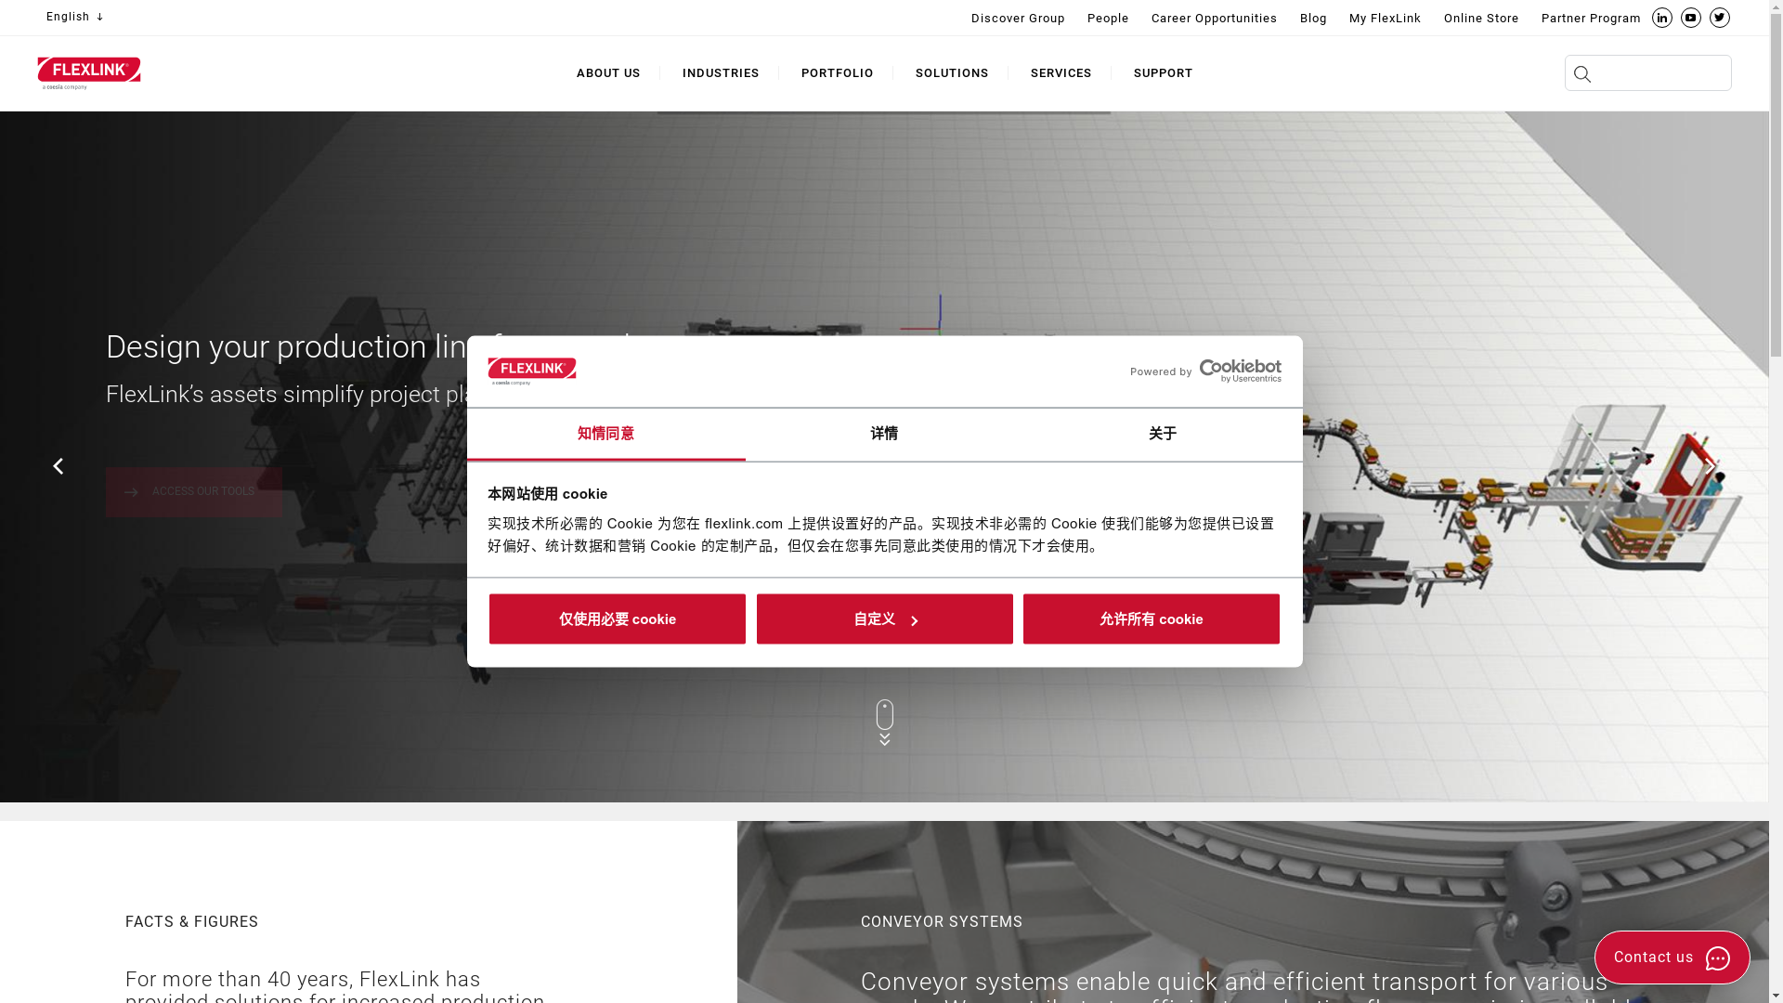Open Career Opportunities link
Screen dimensions: 1783x1003
(1214, 19)
